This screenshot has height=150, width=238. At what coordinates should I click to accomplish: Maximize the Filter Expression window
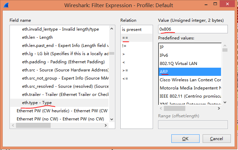tap(215, 4)
